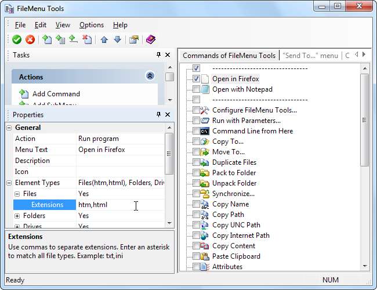The height and width of the screenshot is (290, 377).
Task: Expand the Folders property node
Action: point(17,216)
